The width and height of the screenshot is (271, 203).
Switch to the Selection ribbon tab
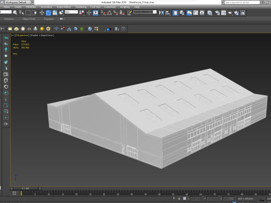[8, 19]
